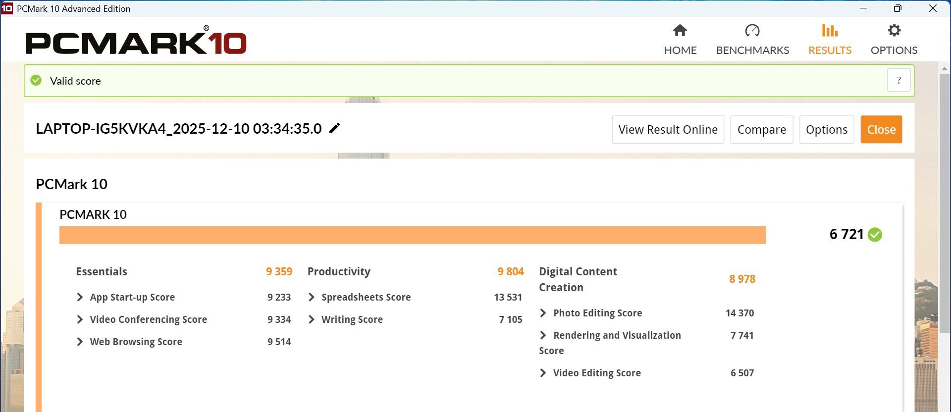The height and width of the screenshot is (412, 951).
Task: Click the pencil icon to rename result
Action: 335,128
